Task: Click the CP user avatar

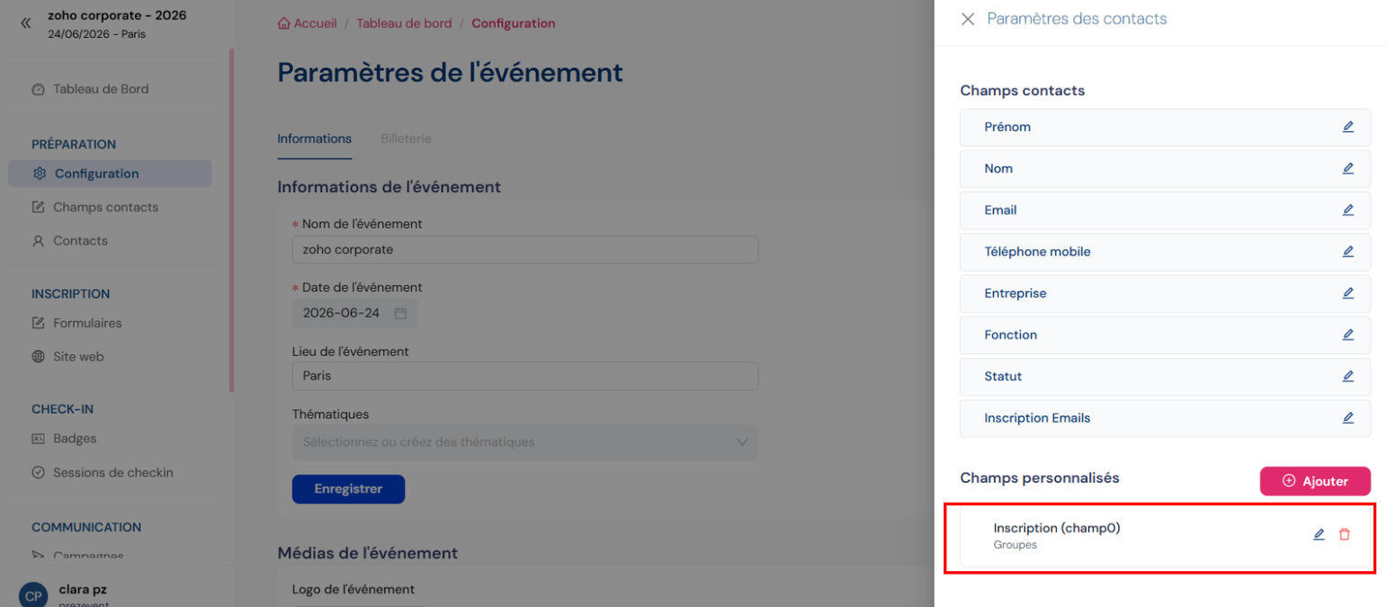Action: tap(32, 595)
